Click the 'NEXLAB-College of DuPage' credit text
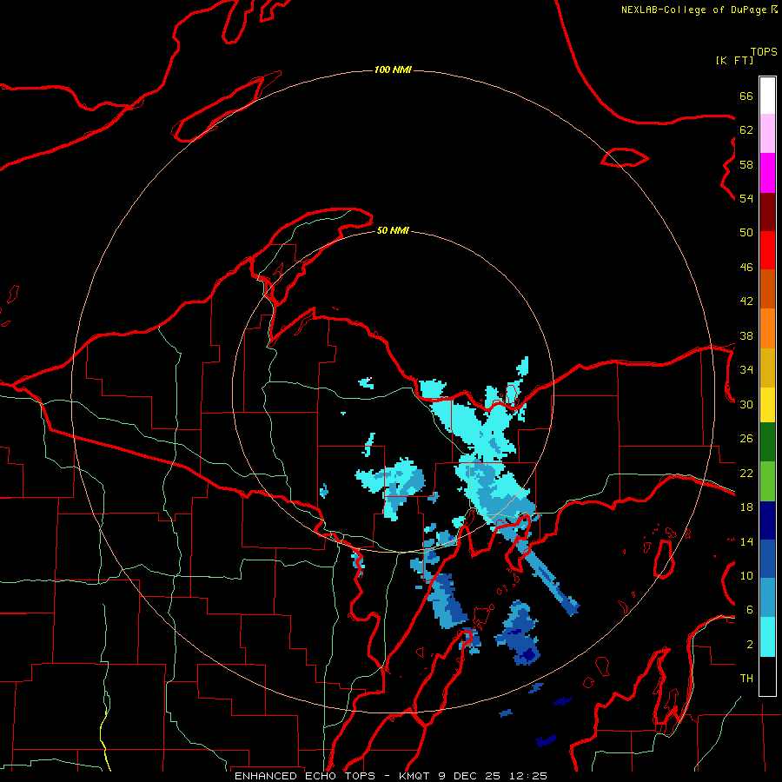Screen dimensions: 782x782 click(693, 10)
